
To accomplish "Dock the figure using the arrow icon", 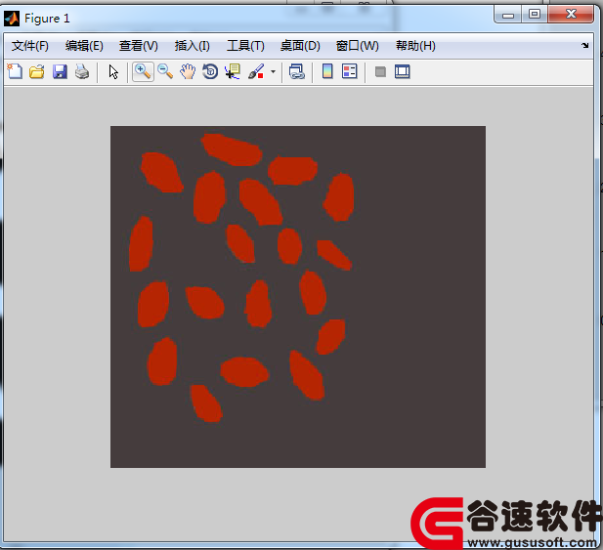I will click(x=585, y=45).
